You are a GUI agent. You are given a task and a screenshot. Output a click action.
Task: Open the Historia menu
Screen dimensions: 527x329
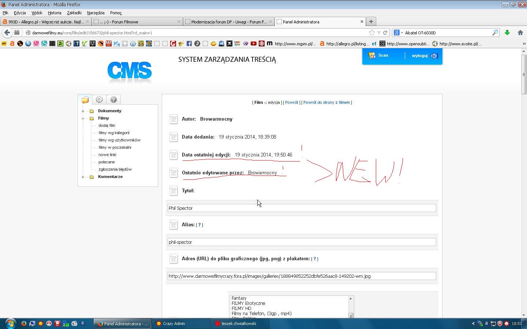point(55,13)
